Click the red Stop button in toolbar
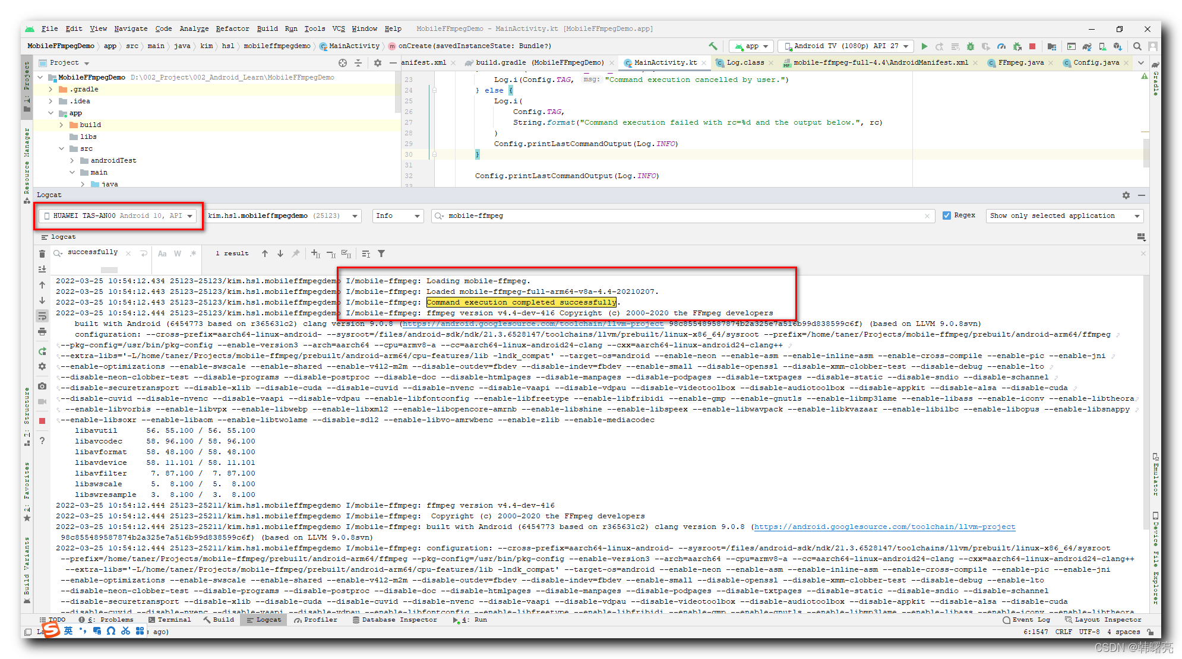Image resolution: width=1182 pixels, height=659 pixels. coord(1032,46)
